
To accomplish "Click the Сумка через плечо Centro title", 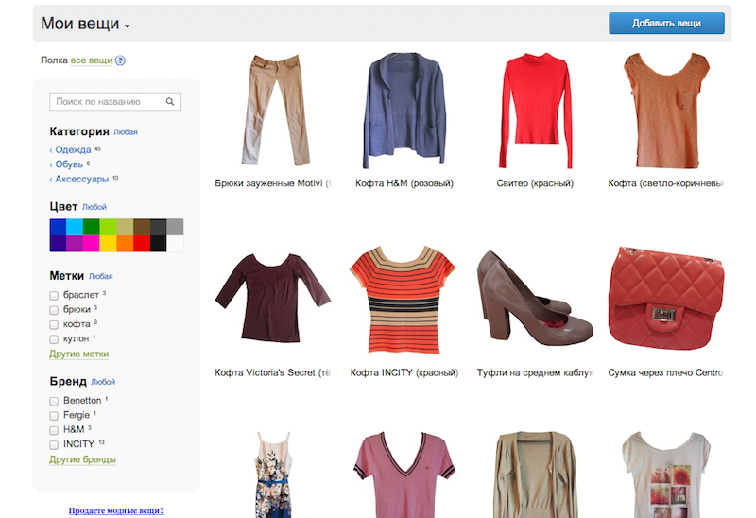I will [x=666, y=372].
